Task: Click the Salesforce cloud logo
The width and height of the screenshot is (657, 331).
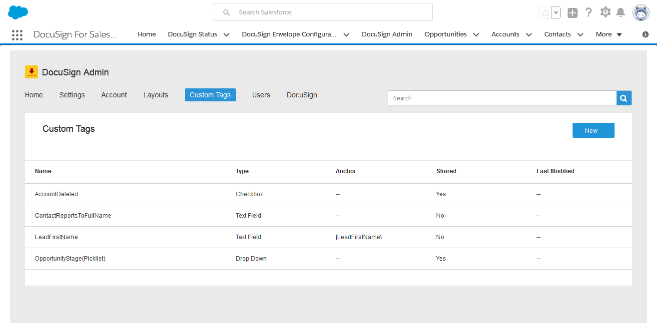Action: 18,12
